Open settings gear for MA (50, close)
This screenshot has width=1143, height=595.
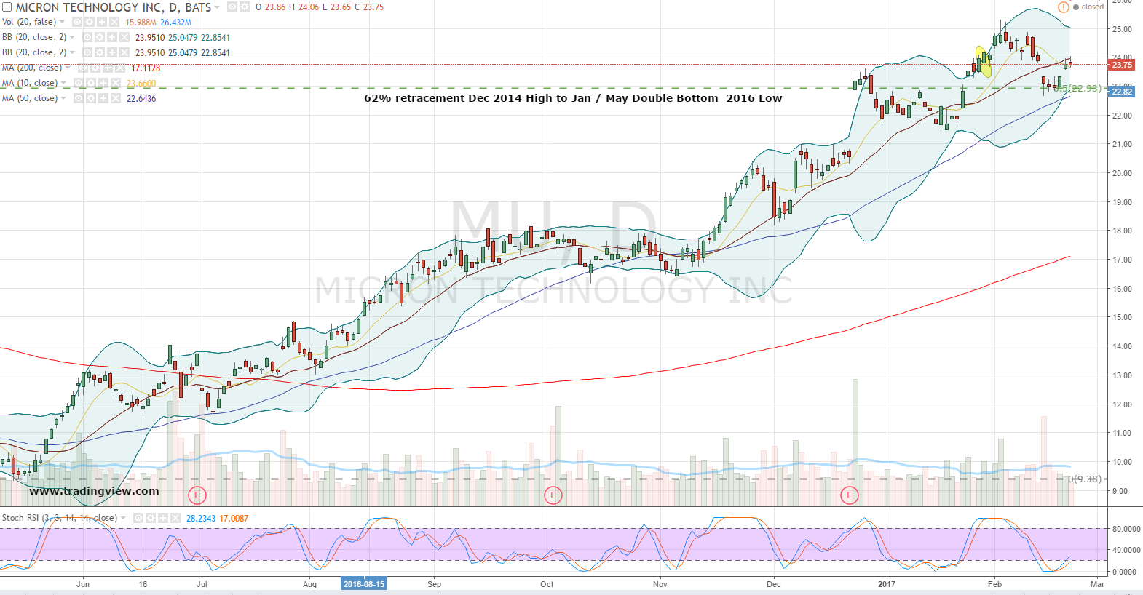tap(91, 98)
